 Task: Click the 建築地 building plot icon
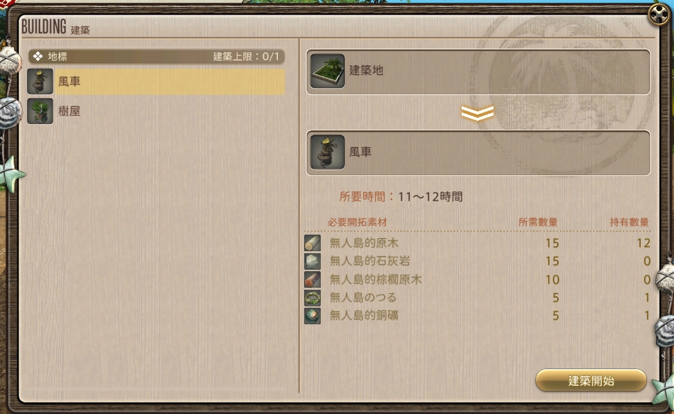coord(328,71)
